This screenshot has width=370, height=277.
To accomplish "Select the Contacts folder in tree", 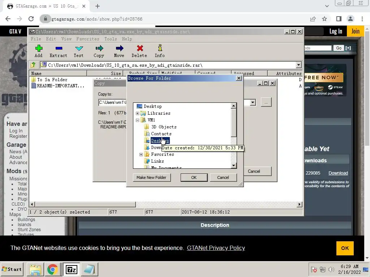I will (x=161, y=134).
